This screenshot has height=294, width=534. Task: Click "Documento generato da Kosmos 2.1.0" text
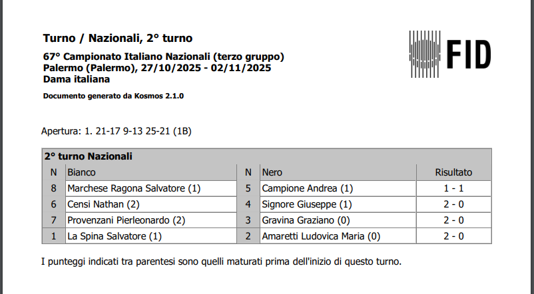(x=113, y=96)
